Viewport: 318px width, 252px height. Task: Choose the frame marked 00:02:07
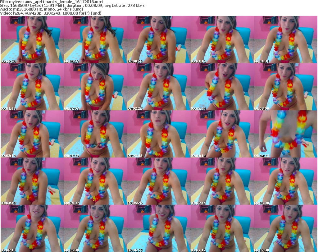point(96,87)
